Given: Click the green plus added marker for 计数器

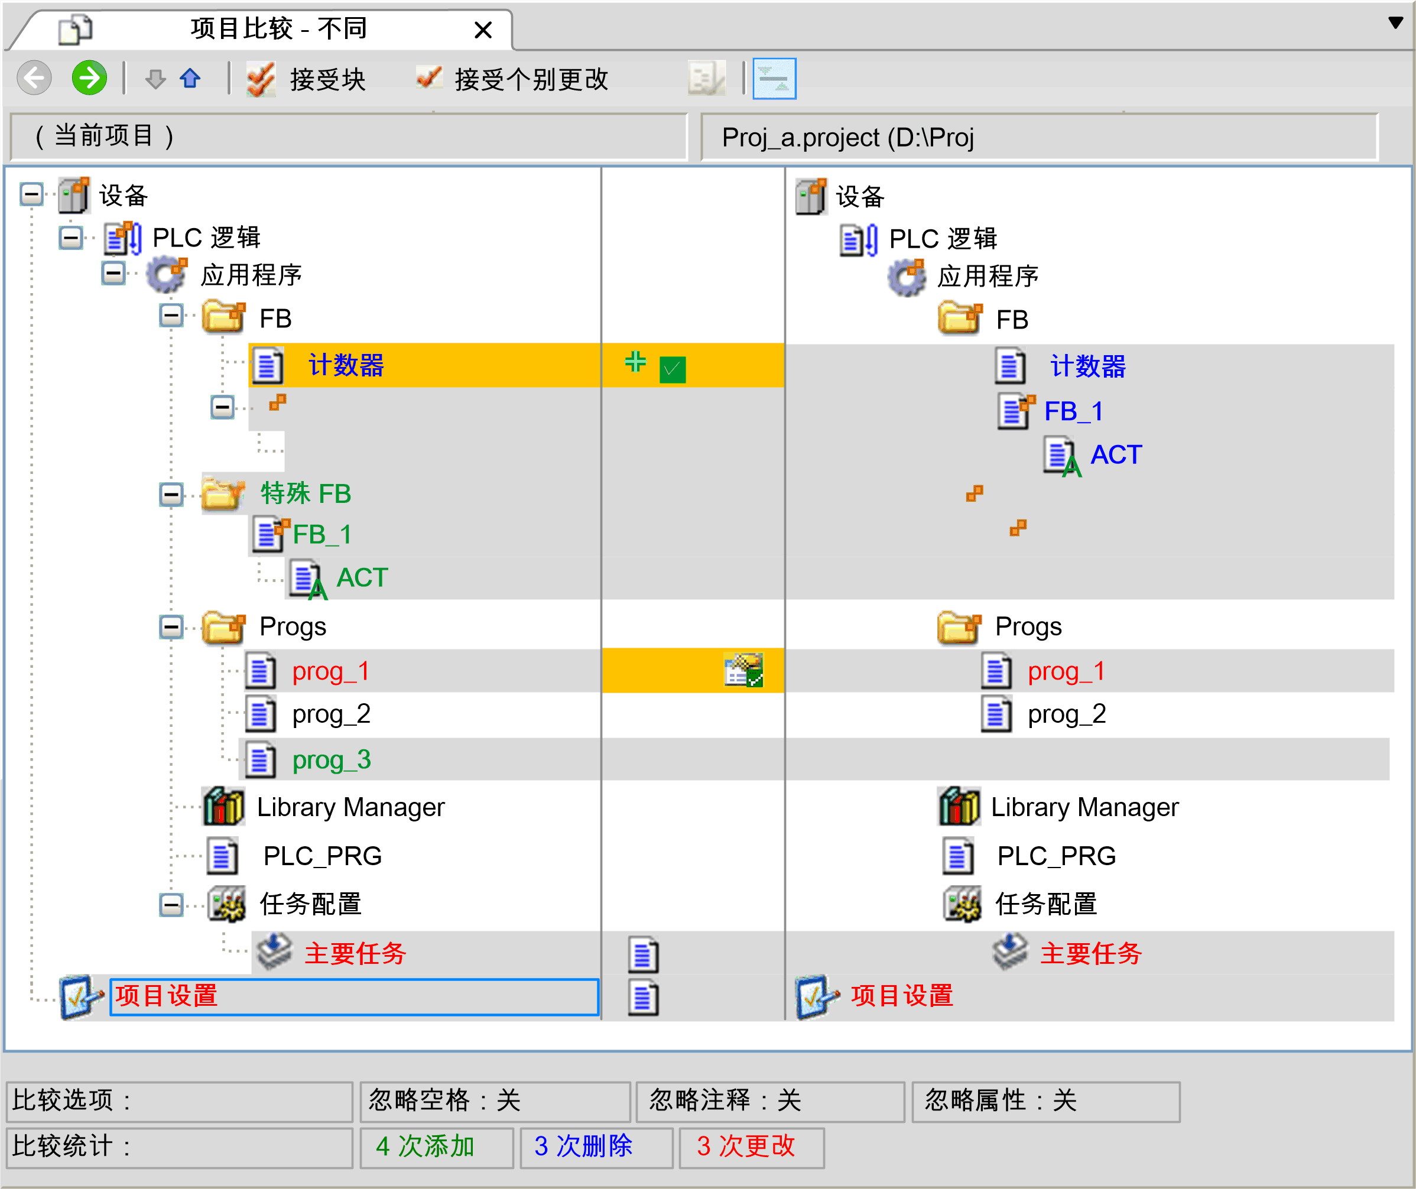Looking at the screenshot, I should tap(635, 362).
